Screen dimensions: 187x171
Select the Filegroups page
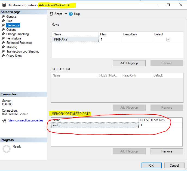[x=13, y=25]
